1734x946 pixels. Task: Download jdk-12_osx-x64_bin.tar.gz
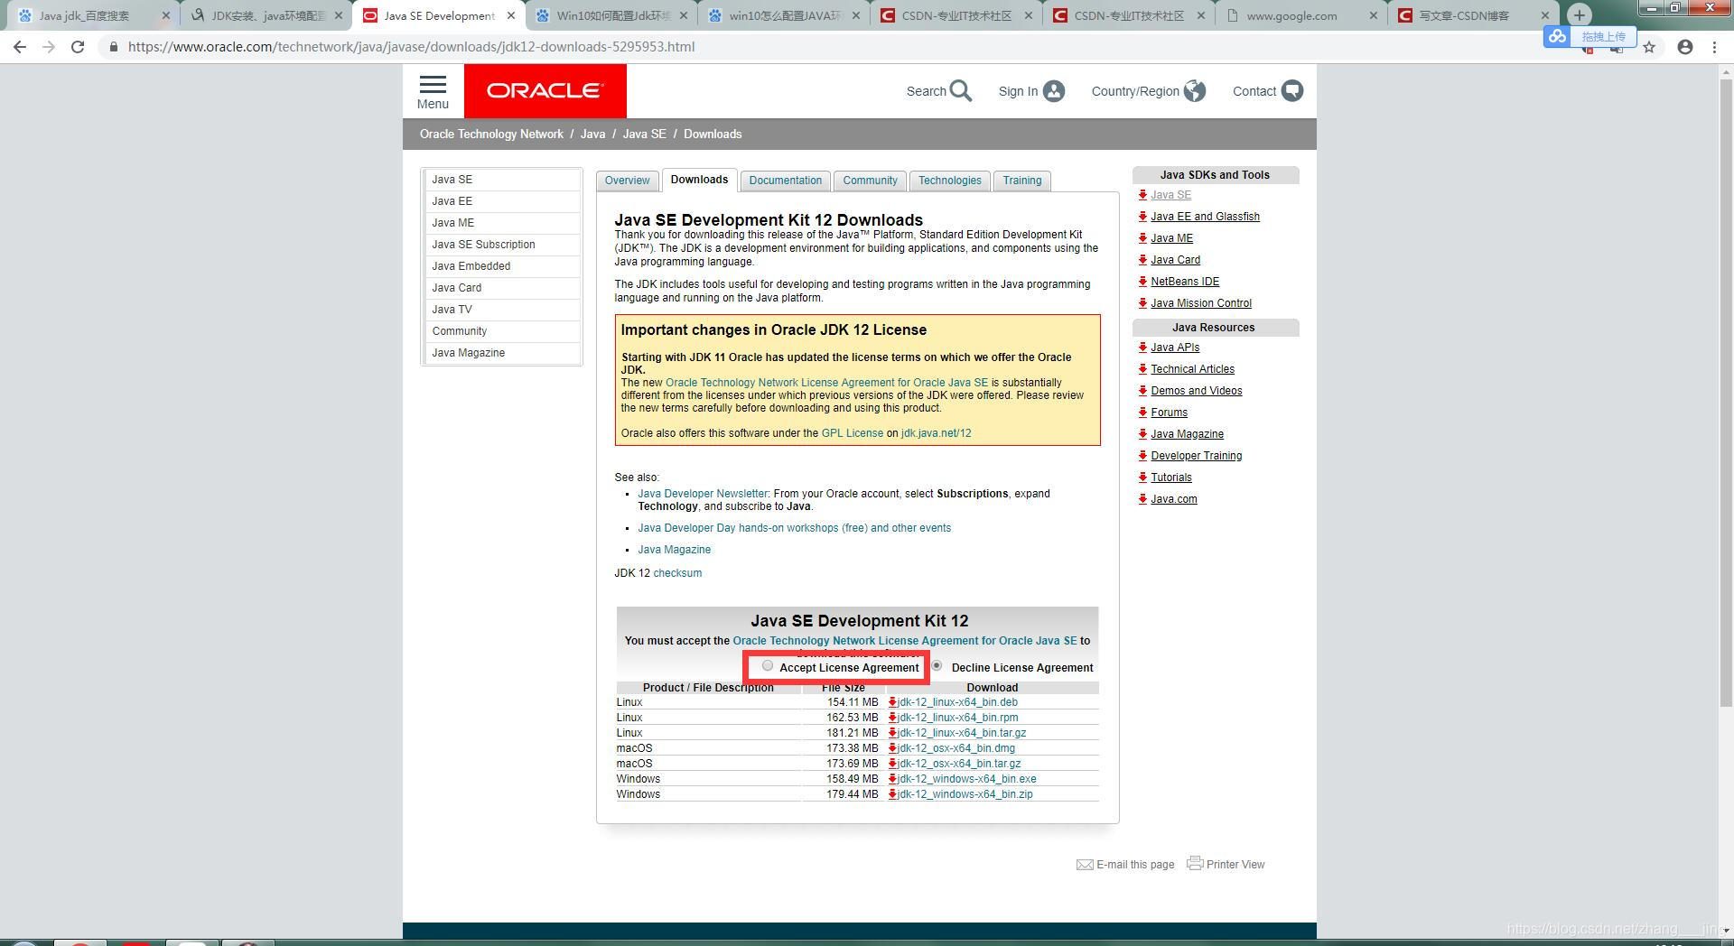coord(959,764)
